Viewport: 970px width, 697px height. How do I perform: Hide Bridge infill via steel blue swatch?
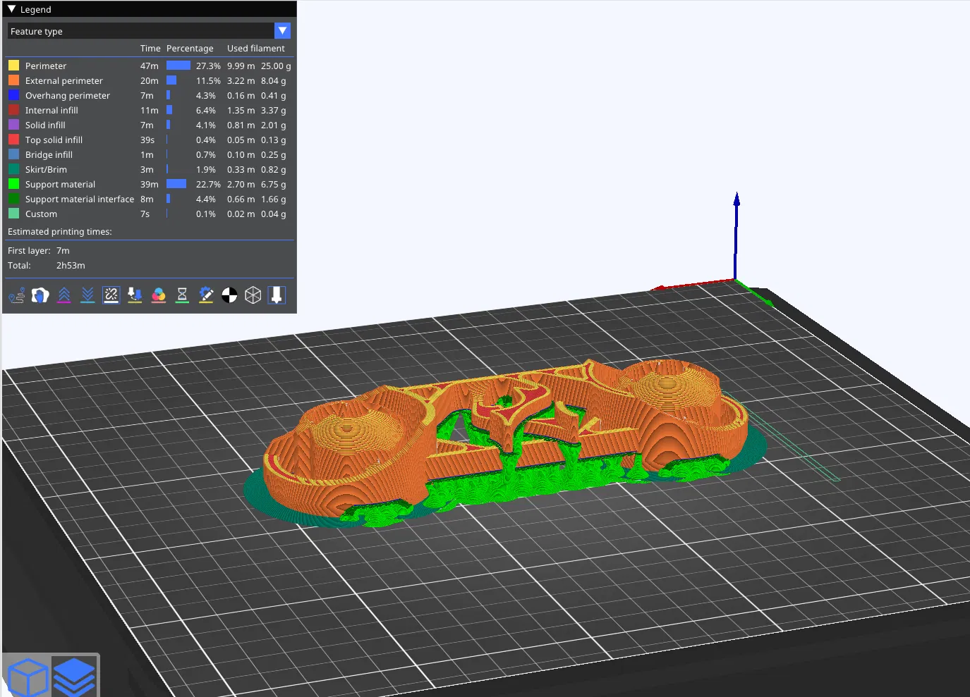pos(13,154)
